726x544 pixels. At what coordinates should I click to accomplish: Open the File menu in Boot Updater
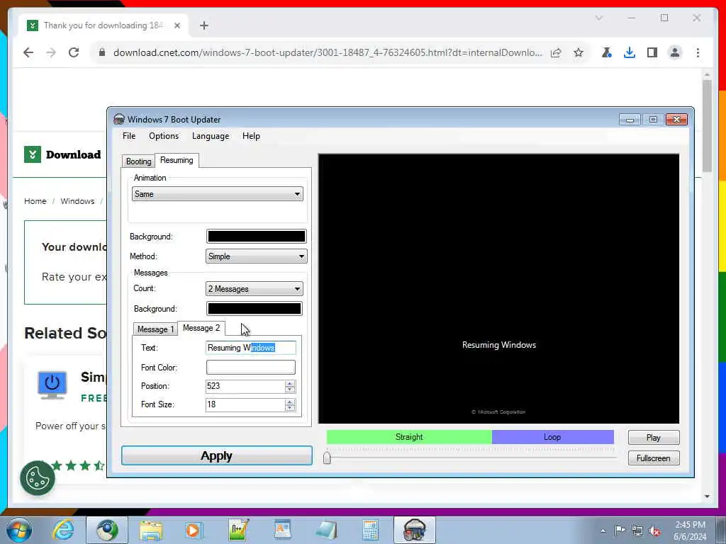click(129, 136)
